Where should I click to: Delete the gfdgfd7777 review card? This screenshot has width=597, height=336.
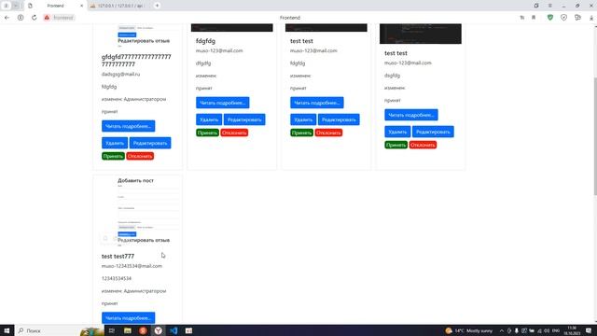coord(115,143)
